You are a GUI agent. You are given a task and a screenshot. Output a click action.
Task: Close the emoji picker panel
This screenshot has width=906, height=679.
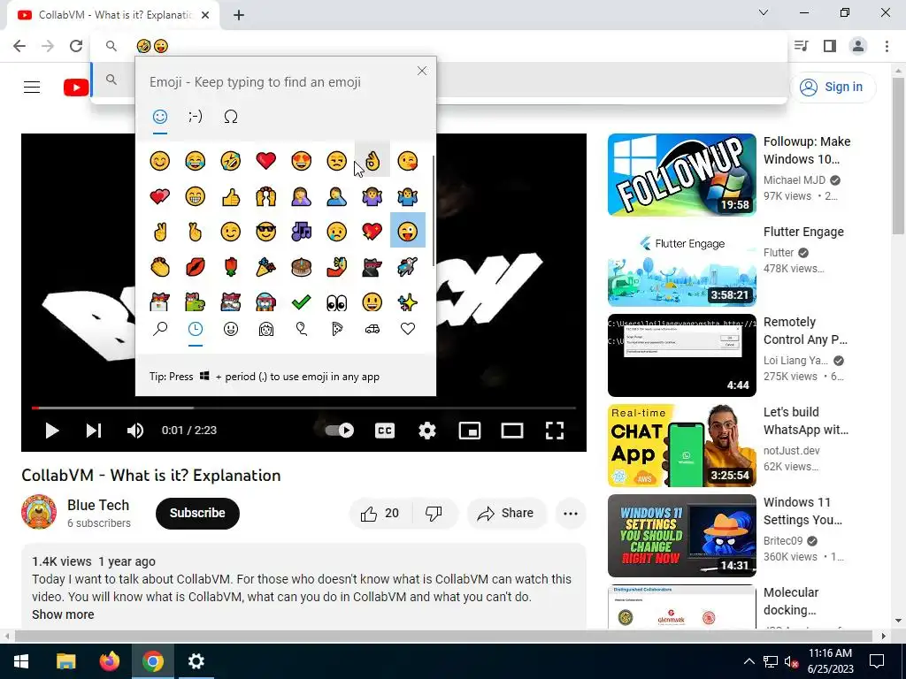[422, 71]
